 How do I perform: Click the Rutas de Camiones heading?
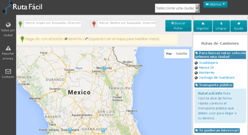pyautogui.click(x=220, y=43)
